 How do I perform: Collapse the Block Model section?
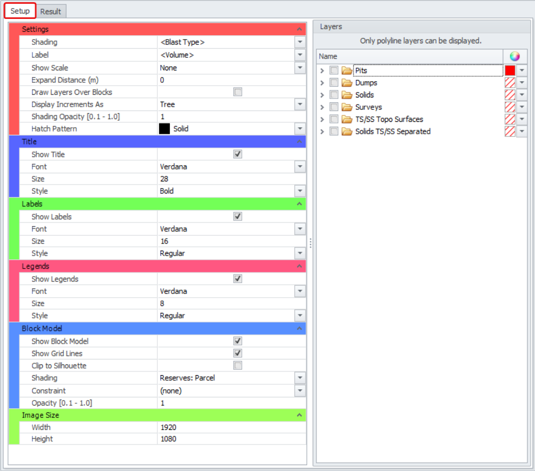coord(299,328)
